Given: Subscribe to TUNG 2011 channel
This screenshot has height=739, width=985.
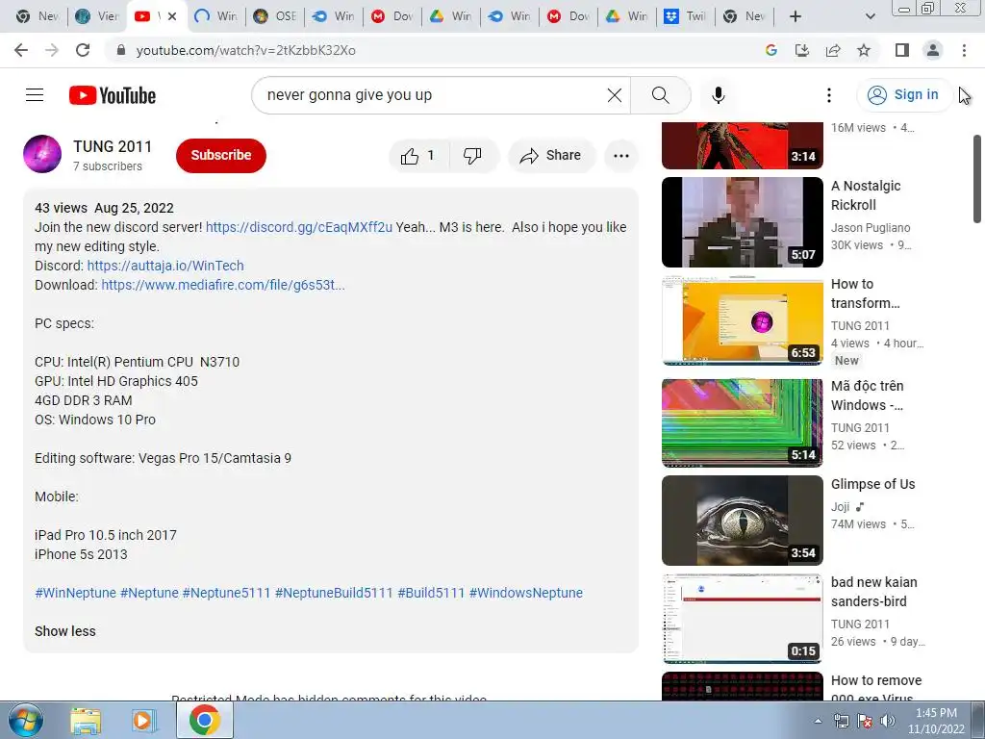Looking at the screenshot, I should click(x=221, y=155).
